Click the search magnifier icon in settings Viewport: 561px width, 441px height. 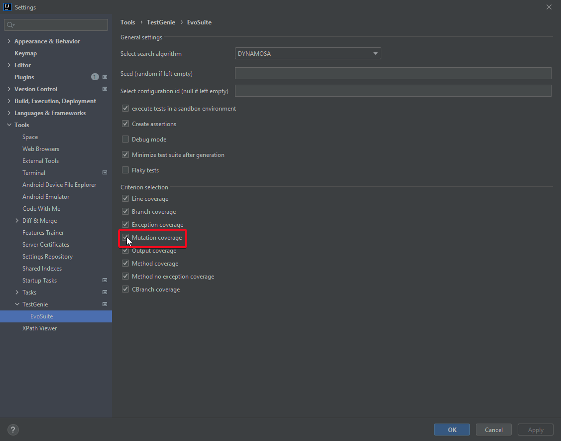pyautogui.click(x=10, y=25)
